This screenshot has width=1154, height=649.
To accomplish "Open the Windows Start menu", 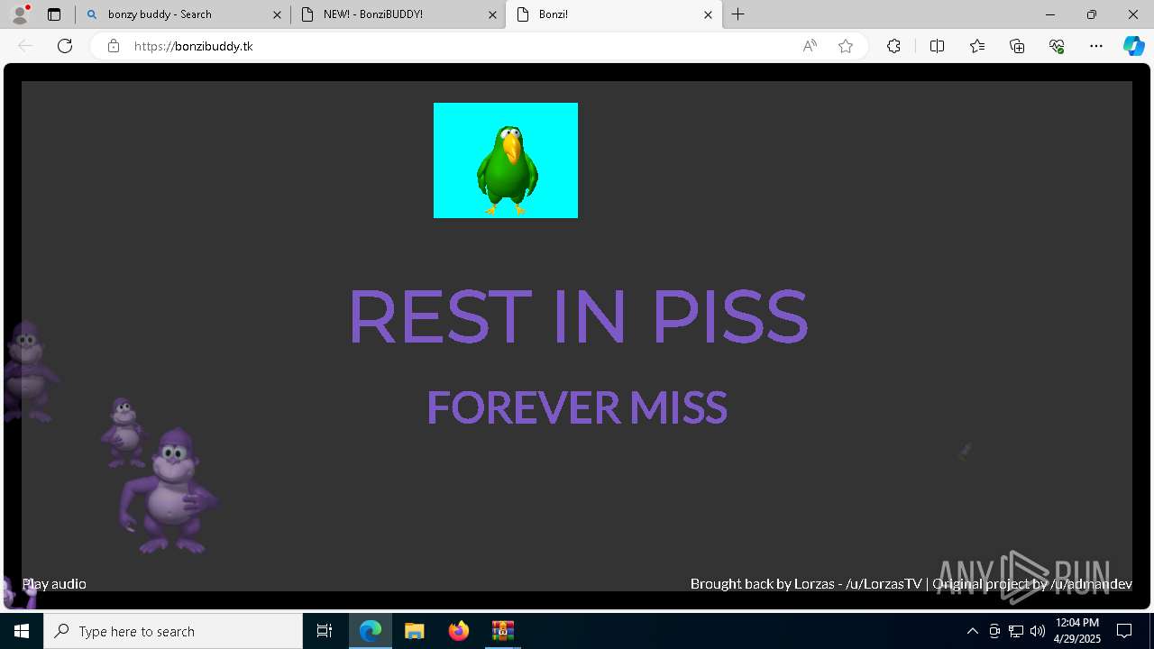I will point(22,631).
